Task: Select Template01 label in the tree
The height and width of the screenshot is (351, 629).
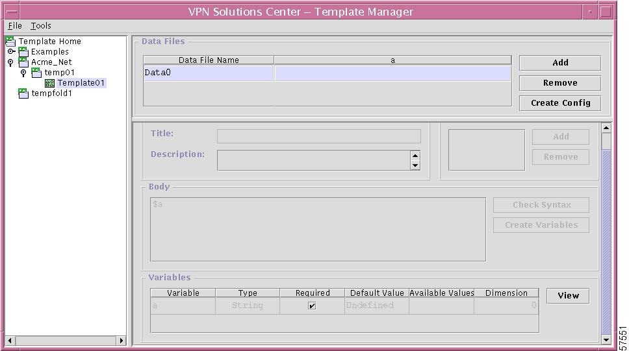Action: tap(81, 83)
